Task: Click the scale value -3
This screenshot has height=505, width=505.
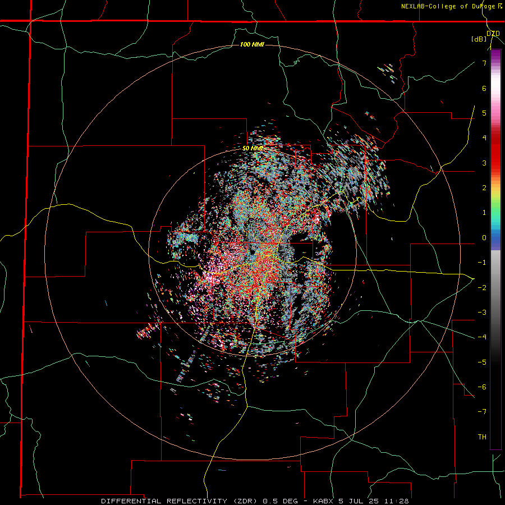Action: click(x=482, y=313)
